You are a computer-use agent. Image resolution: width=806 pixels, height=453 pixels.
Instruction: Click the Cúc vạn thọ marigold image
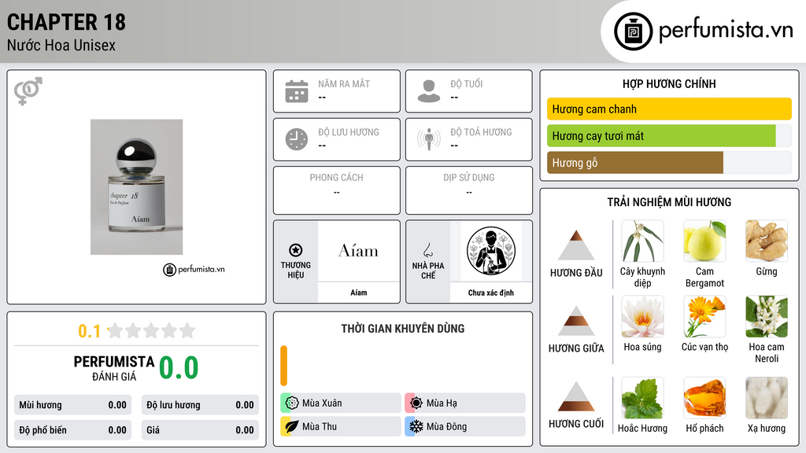[x=704, y=316]
